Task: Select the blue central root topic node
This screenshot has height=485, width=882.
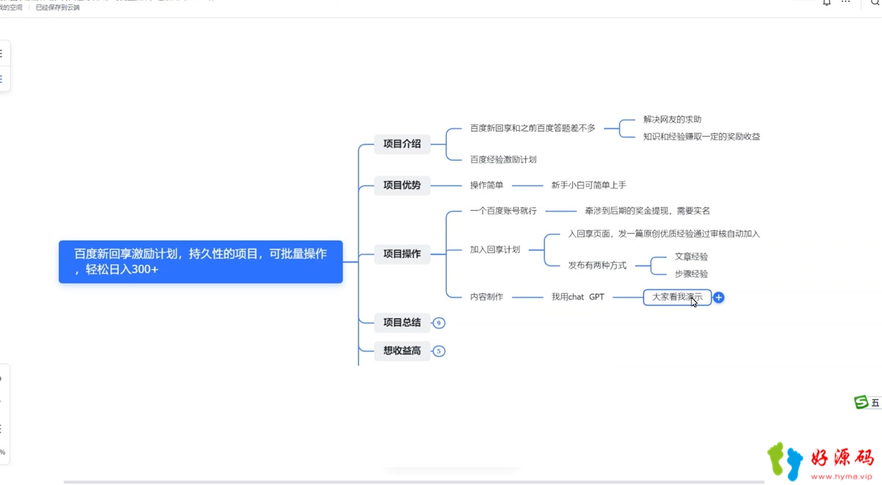Action: pos(201,262)
